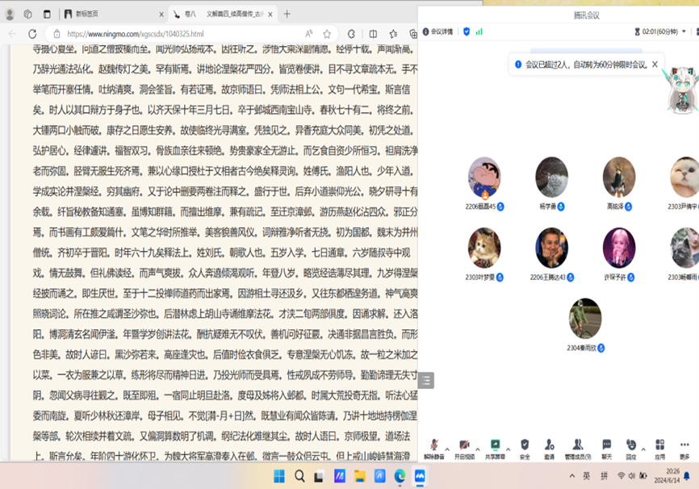Open a new browser tab with plus

tap(287, 14)
